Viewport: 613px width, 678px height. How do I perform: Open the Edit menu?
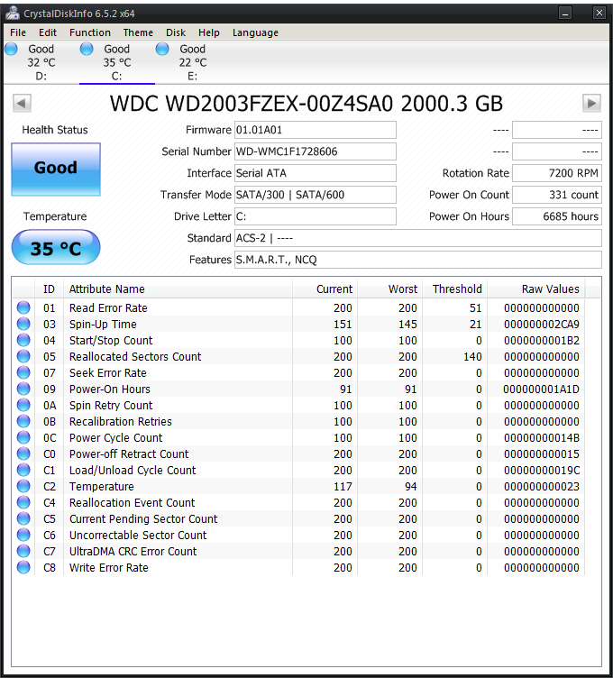[48, 32]
